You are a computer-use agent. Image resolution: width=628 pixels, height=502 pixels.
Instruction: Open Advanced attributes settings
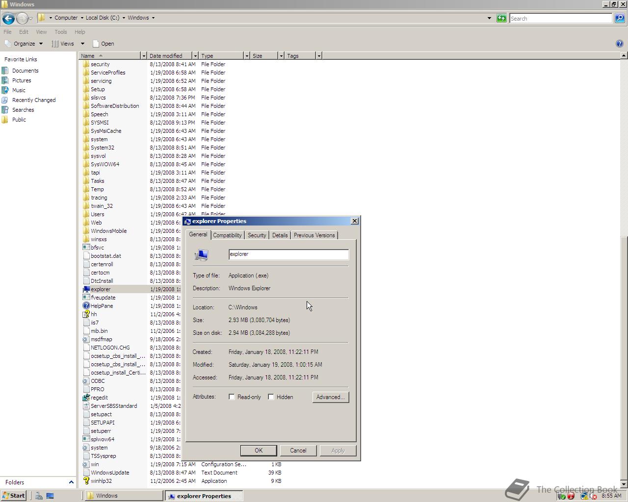coord(330,397)
